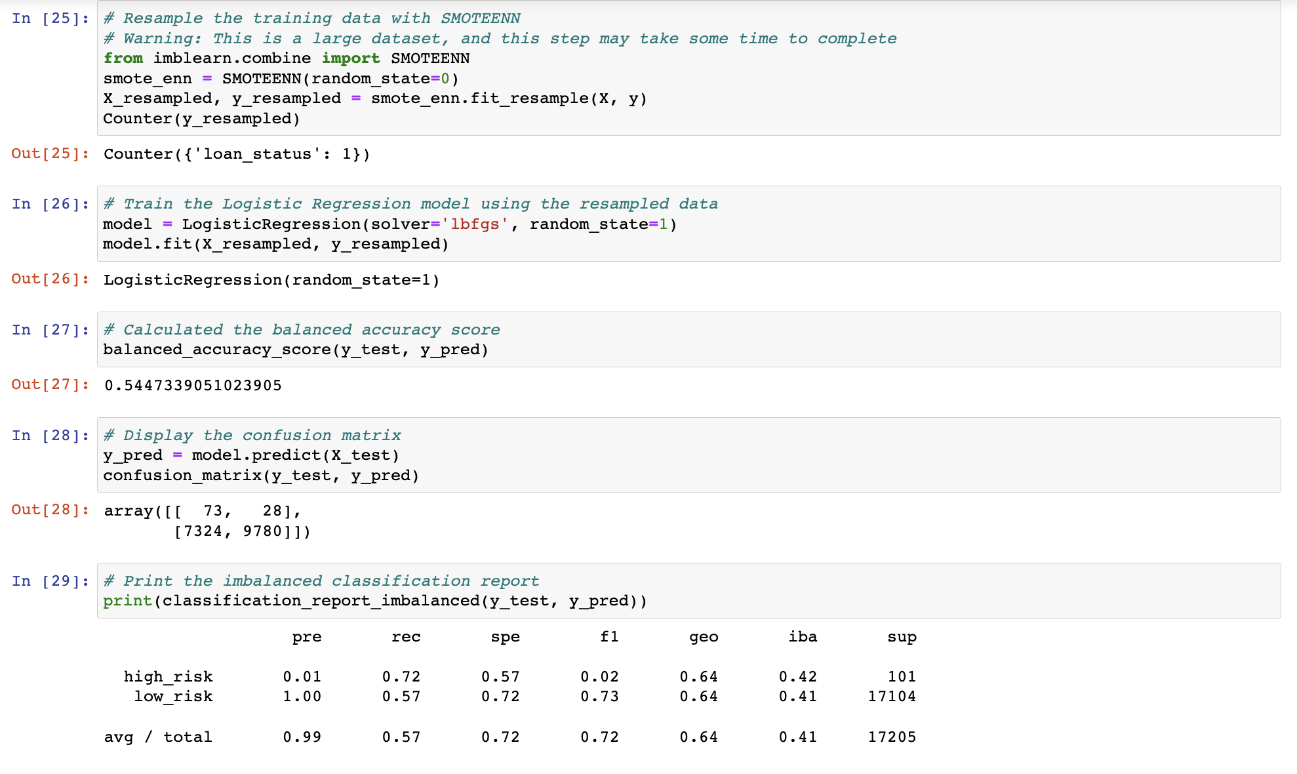Viewport: 1297px width, 774px height.
Task: Click the confusion matrix array output
Action: pos(207,521)
